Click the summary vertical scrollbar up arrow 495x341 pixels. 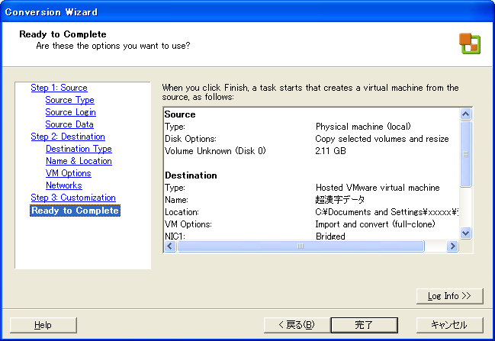click(x=465, y=114)
